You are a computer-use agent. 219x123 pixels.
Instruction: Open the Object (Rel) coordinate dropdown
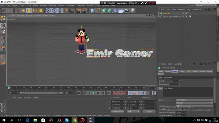(117, 111)
